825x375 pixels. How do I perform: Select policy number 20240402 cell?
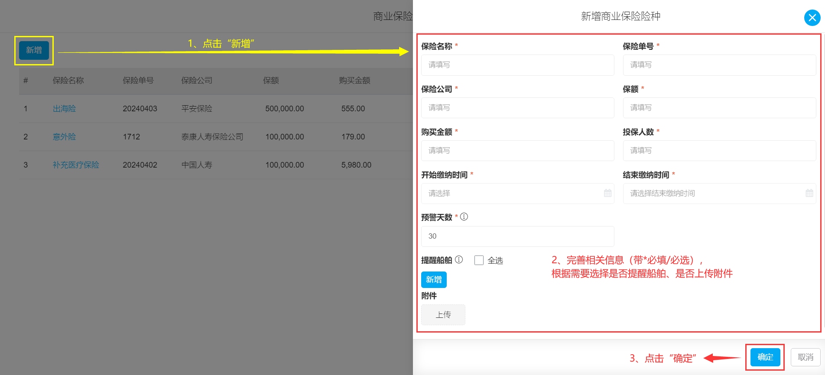140,165
